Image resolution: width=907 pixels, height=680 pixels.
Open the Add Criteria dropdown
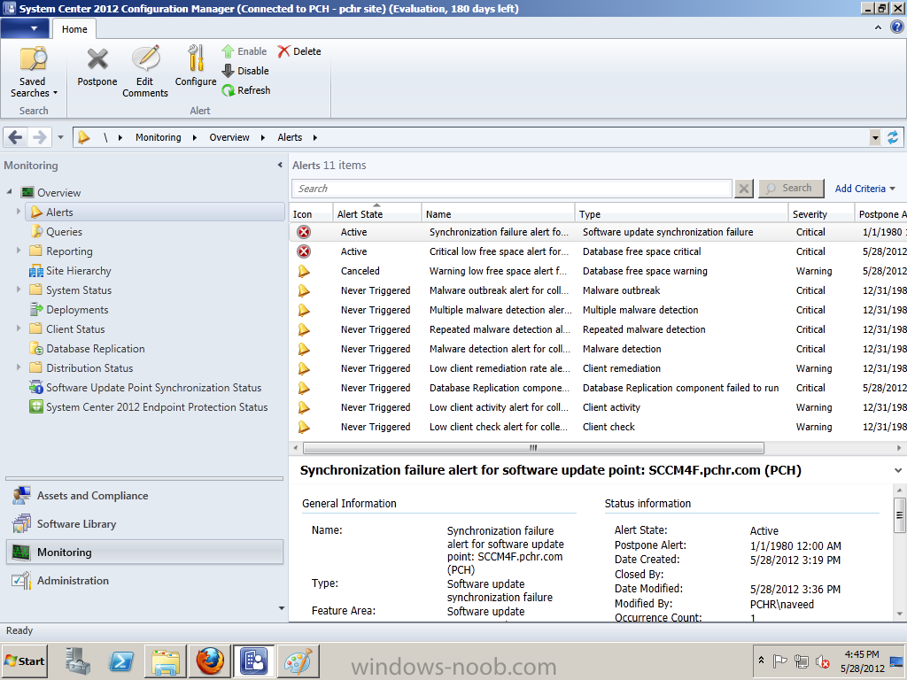point(864,189)
